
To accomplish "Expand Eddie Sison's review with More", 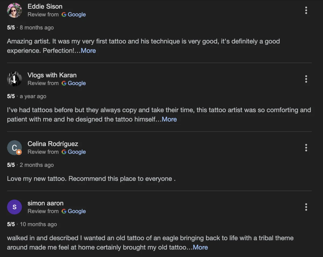I will [x=88, y=51].
